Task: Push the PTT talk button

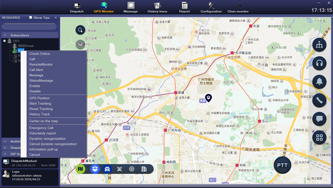Action: pos(282,165)
